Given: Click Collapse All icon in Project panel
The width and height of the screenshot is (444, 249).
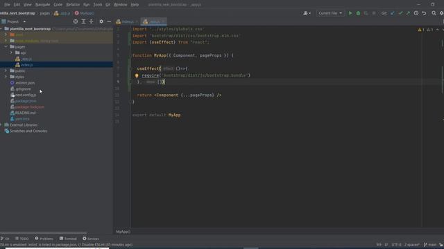Looking at the screenshot, I should (91, 21).
